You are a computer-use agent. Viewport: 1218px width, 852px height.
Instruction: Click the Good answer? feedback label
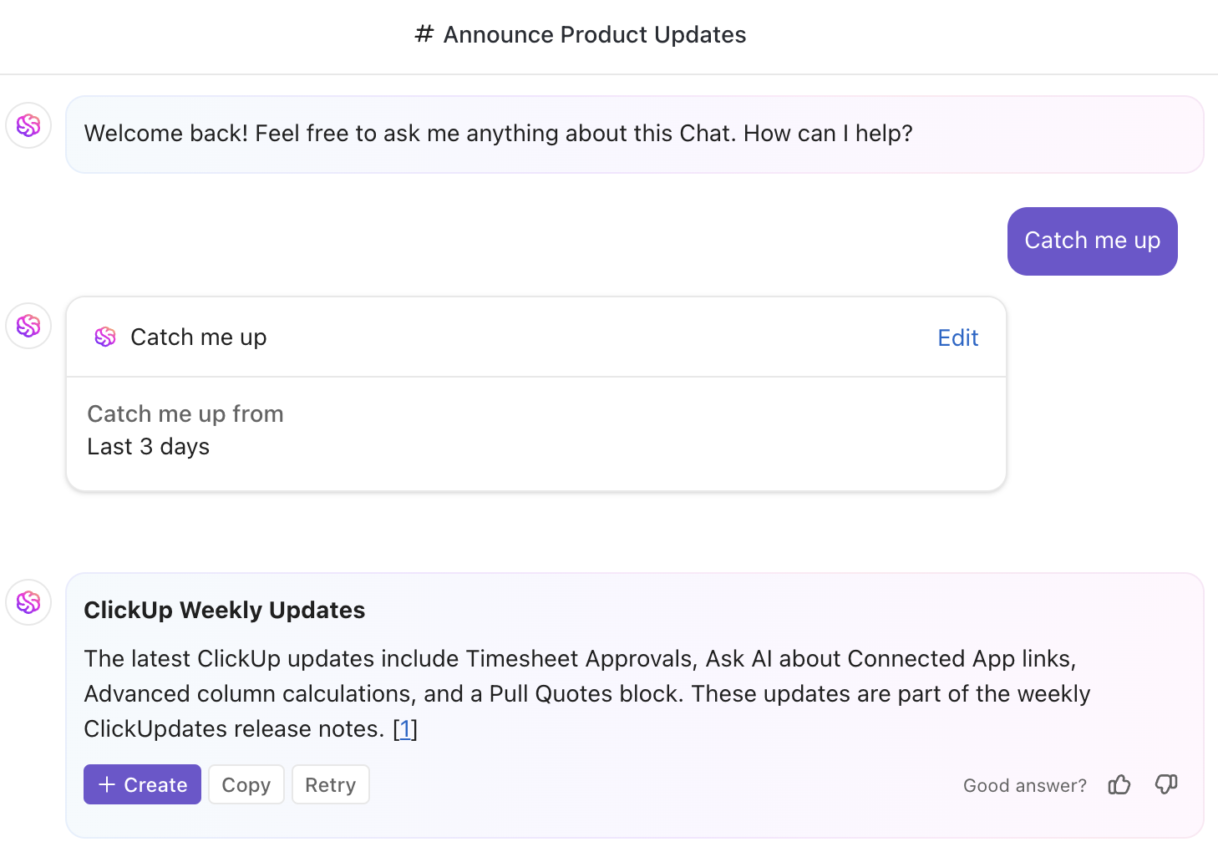tap(1024, 785)
